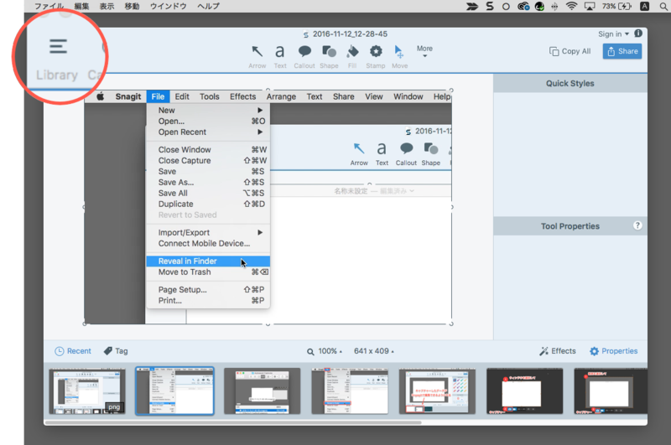Select the Callout tool in Snagit toolbar
This screenshot has width=671, height=445.
point(304,56)
